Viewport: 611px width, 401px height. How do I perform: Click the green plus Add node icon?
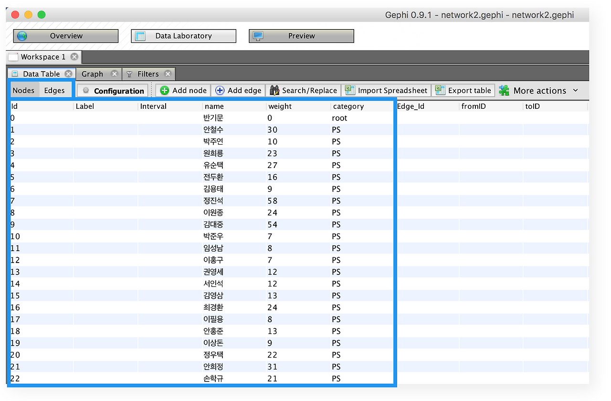pos(165,90)
